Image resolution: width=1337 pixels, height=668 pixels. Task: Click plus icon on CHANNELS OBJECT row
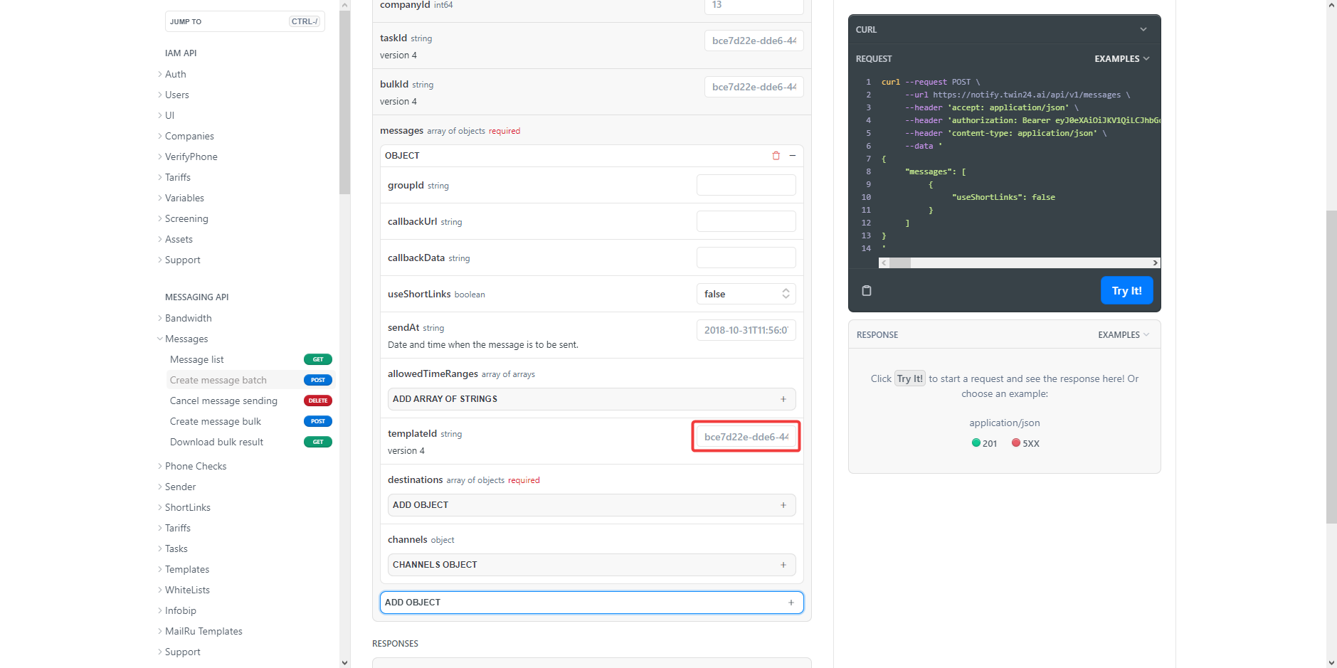pyautogui.click(x=783, y=565)
